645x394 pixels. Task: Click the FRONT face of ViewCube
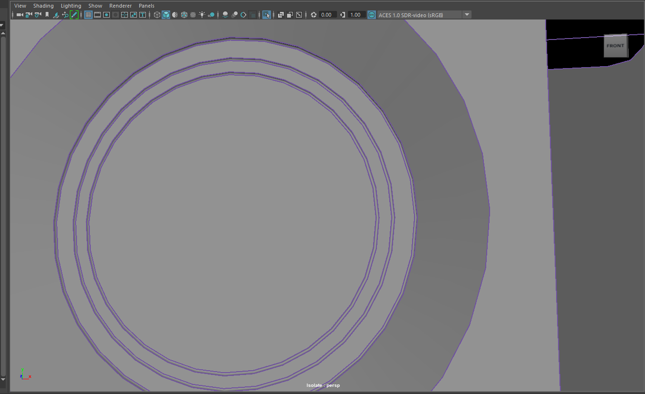(x=616, y=46)
